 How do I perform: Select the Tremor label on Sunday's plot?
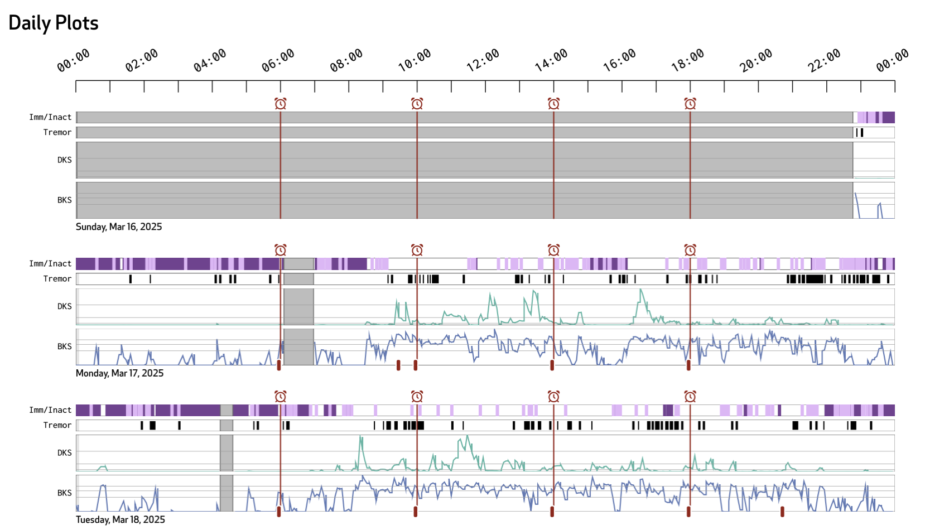coord(57,132)
